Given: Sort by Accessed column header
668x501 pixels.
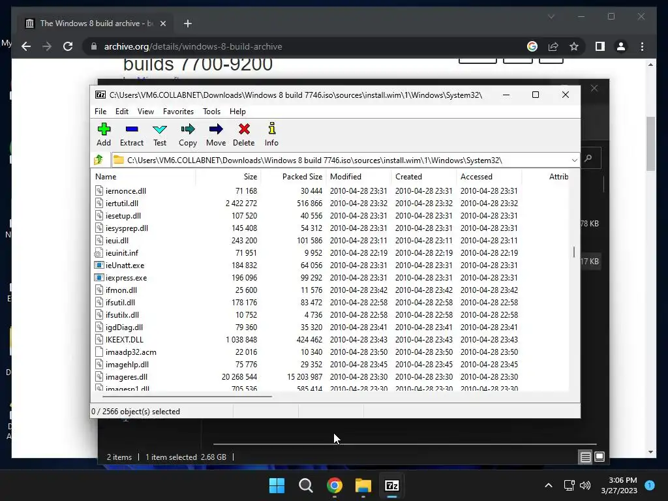Looking at the screenshot, I should click(489, 176).
